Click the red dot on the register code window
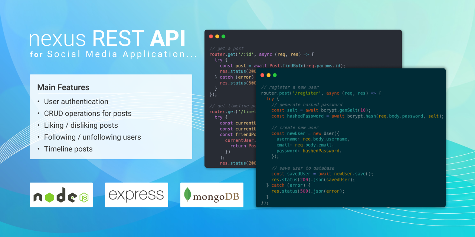 [x=262, y=75]
